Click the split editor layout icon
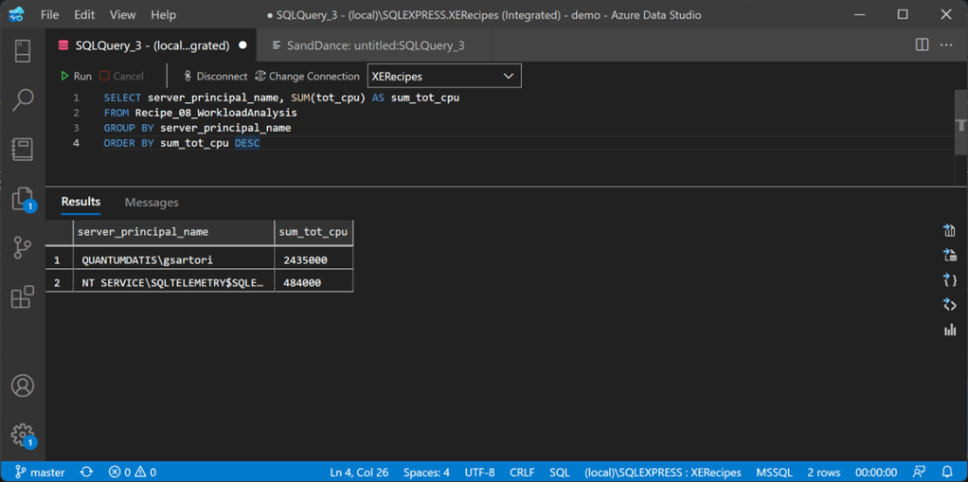 [922, 45]
